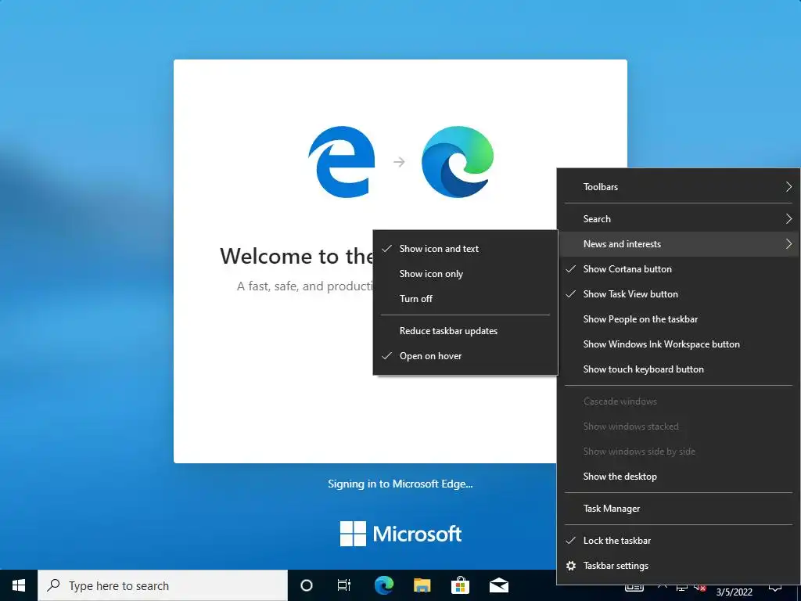Click the muted volume icon in system tray

tap(700, 588)
